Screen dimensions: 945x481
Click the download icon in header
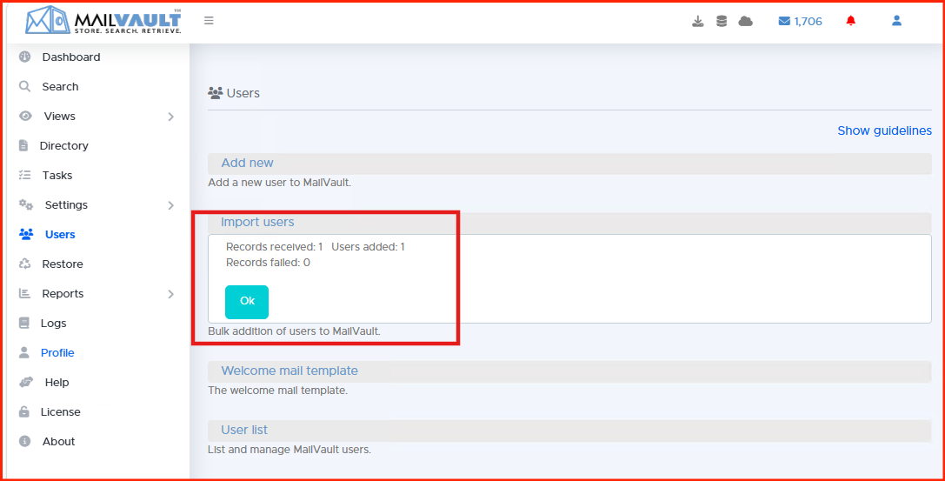tap(698, 21)
